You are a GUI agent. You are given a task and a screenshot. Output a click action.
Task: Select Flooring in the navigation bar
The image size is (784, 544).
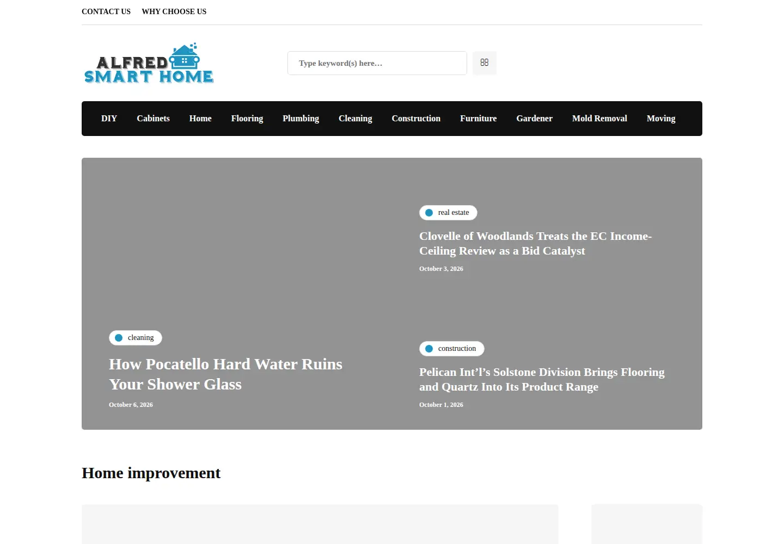click(247, 119)
